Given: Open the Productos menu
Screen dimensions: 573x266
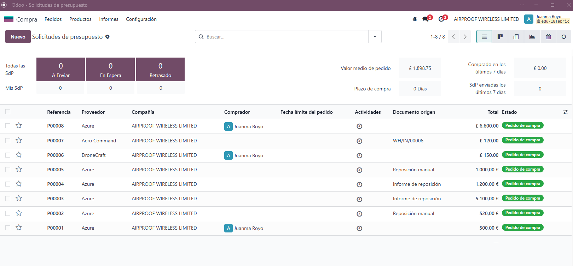Looking at the screenshot, I should tap(80, 19).
